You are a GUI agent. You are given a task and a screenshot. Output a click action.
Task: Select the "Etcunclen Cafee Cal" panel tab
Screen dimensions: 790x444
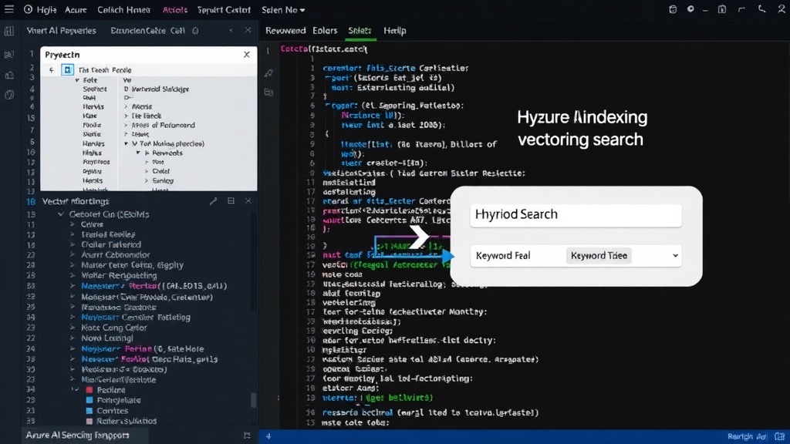point(147,31)
